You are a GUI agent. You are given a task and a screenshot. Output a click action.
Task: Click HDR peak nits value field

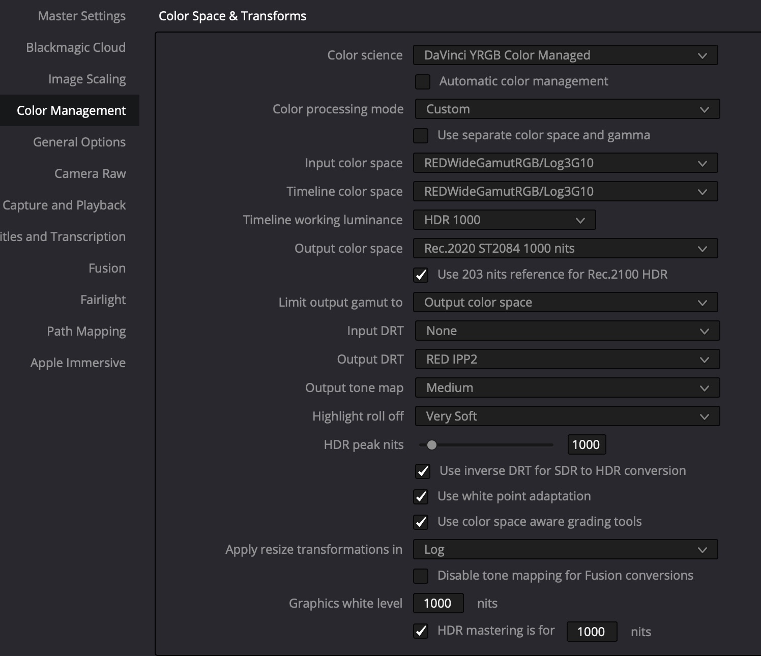point(587,444)
